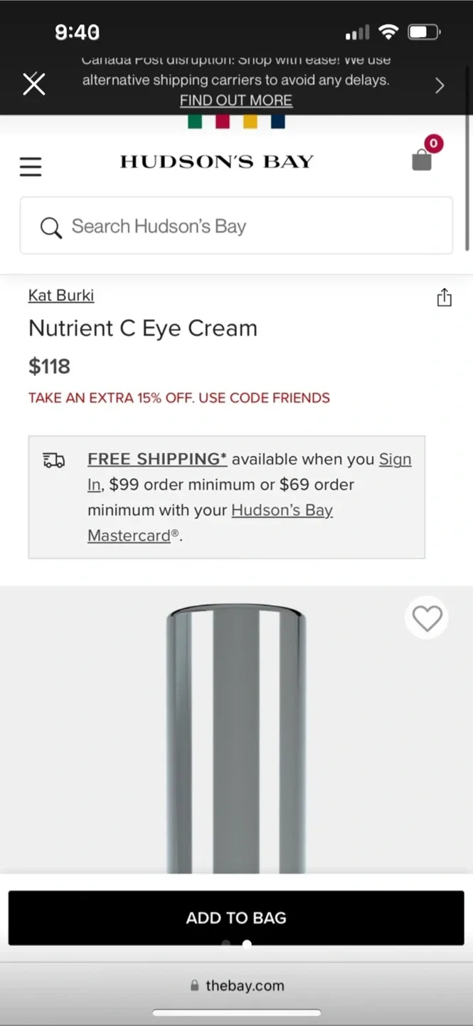Open the hamburger navigation menu
Viewport: 473px width, 1026px height.
30,165
